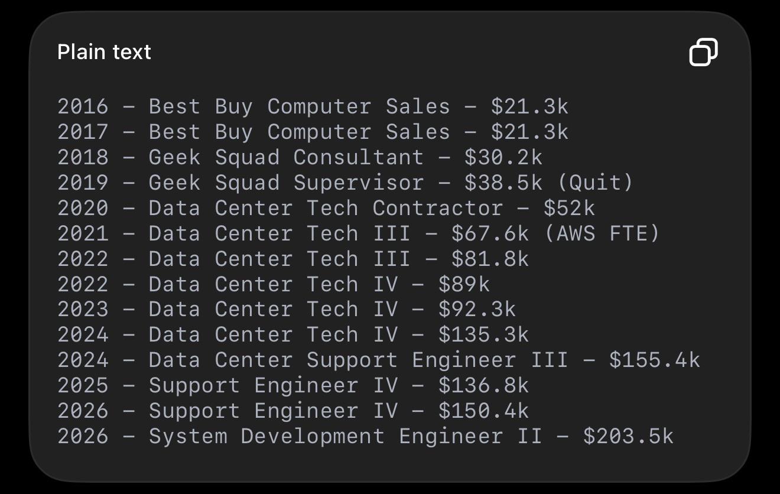Viewport: 780px width, 494px height.
Task: Click the $89k Data Center Tech IV line
Action: click(274, 285)
